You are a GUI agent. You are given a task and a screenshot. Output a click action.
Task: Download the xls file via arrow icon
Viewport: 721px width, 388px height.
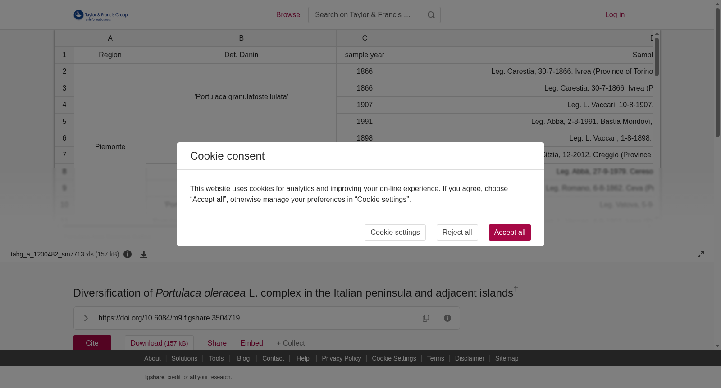click(x=144, y=254)
